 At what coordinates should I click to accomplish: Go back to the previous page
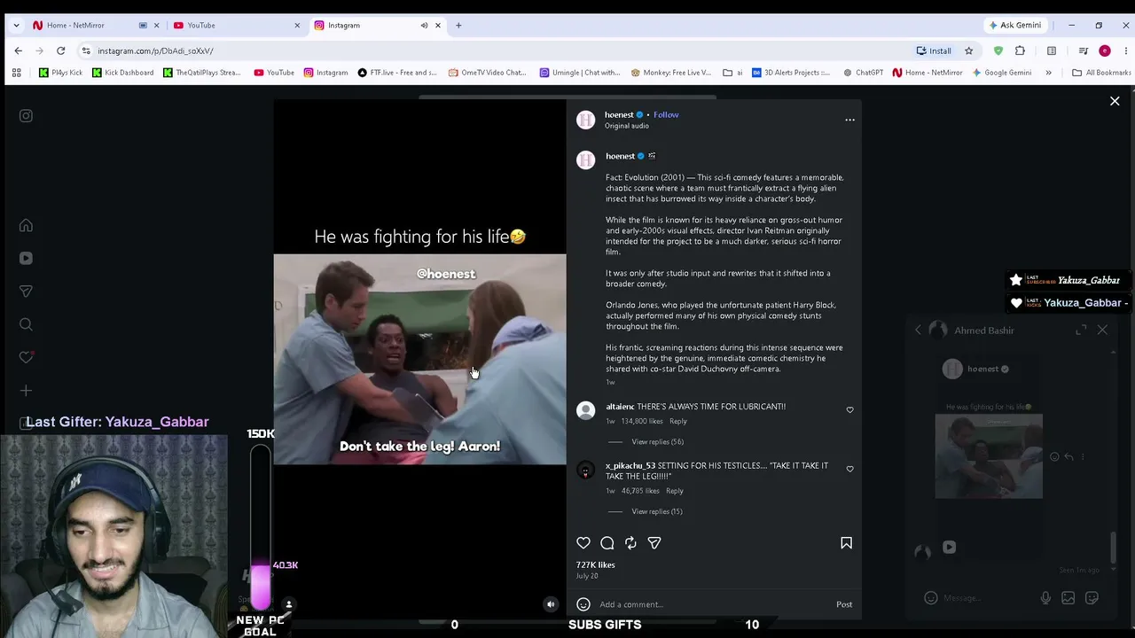[x=17, y=51]
